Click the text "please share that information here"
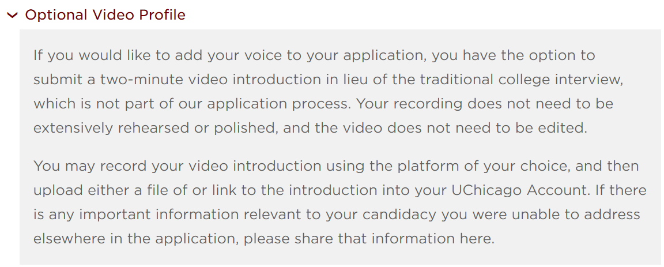Image resolution: width=664 pixels, height=267 pixels. click(x=369, y=239)
